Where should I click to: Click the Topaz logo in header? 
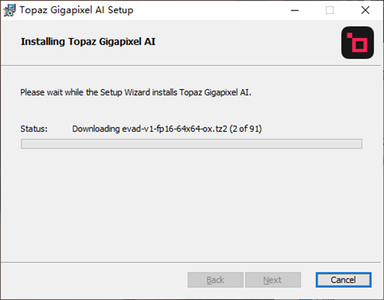point(357,43)
